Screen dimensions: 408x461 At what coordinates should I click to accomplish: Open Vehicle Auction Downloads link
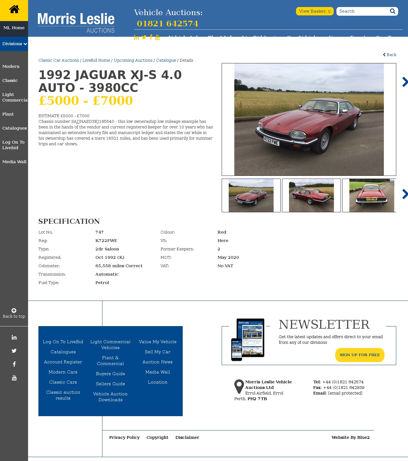point(111,397)
